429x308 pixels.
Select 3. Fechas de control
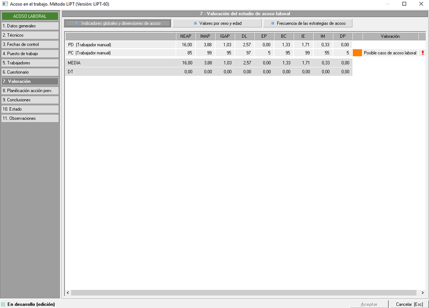(29, 45)
